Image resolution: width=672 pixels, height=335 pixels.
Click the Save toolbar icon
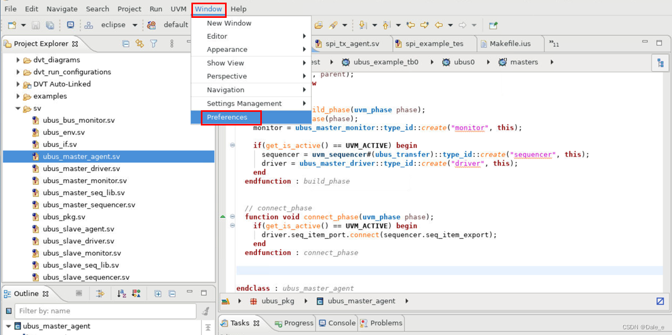tap(36, 25)
